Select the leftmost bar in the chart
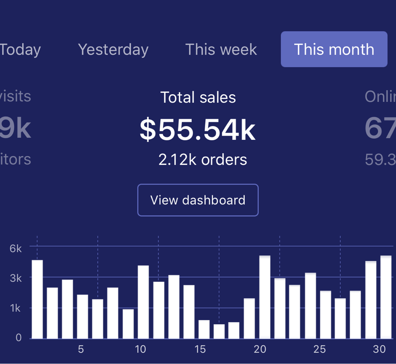396x364 pixels. click(37, 299)
